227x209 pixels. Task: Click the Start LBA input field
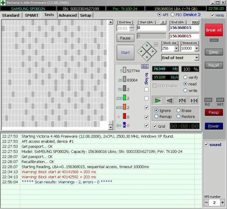pyautogui.click(x=151, y=28)
